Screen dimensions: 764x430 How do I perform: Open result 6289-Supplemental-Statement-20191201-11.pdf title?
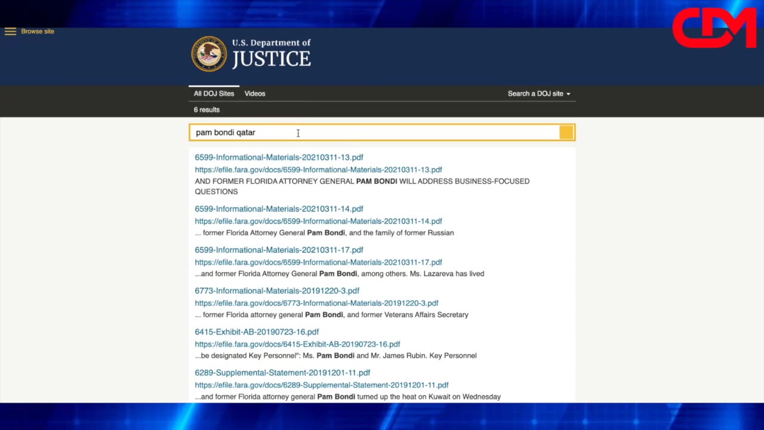pos(282,373)
